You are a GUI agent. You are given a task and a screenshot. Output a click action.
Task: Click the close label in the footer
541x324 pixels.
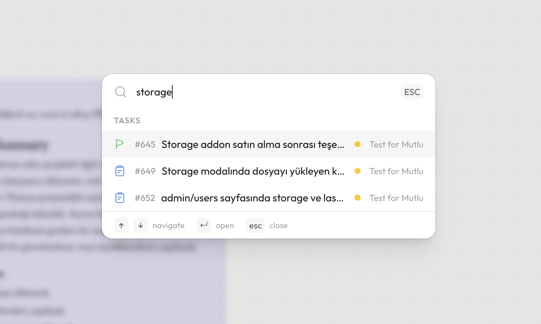point(278,225)
